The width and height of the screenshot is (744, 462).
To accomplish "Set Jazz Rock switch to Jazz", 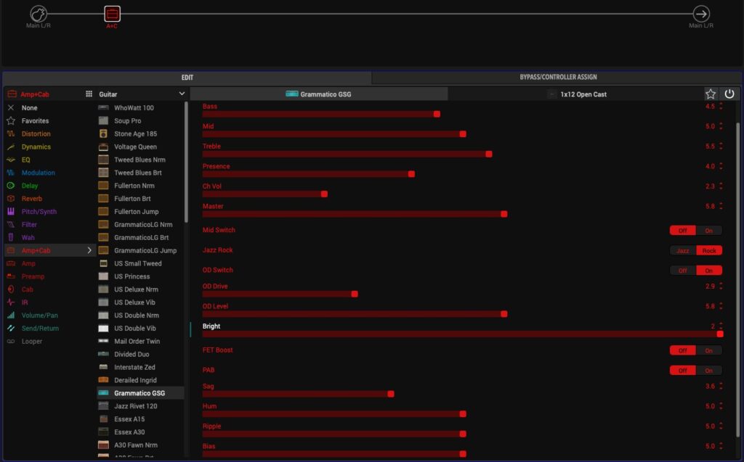I will pos(683,251).
